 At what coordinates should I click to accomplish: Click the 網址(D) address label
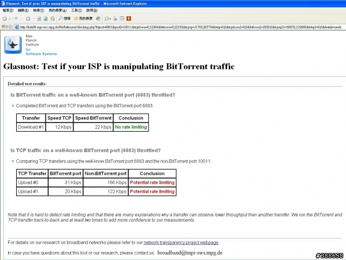(7, 27)
